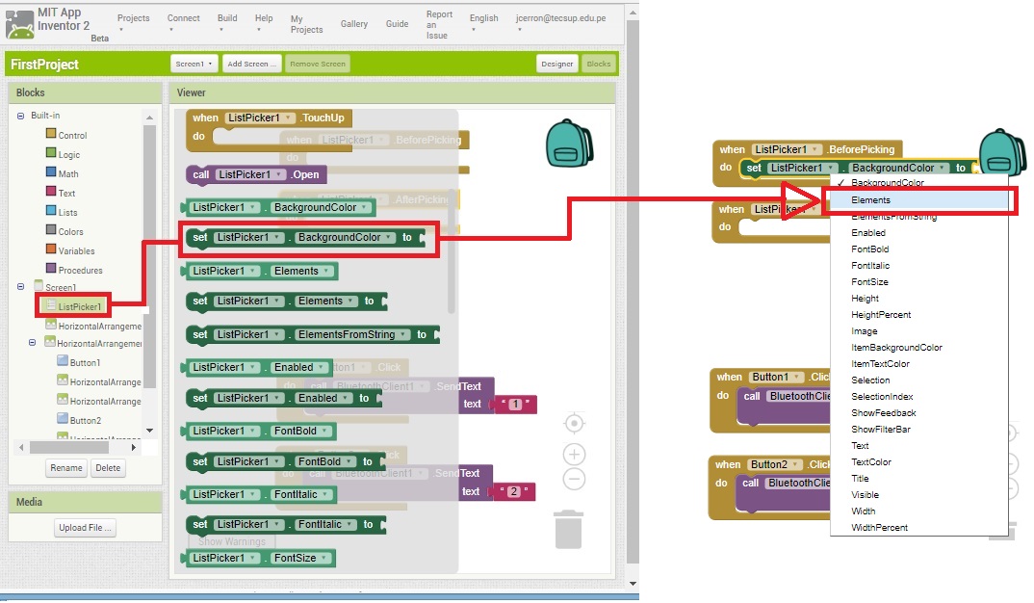Zoom in with the plus circle icon
The image size is (1034, 603).
[x=575, y=454]
